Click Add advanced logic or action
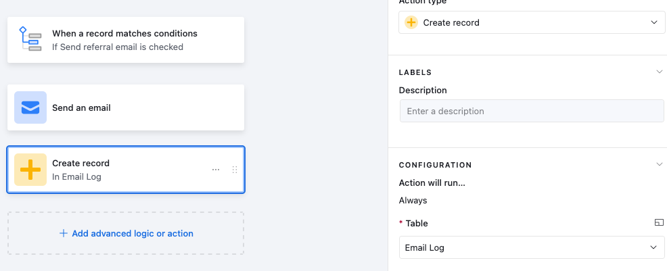Viewport: 667px width, 271px height. (126, 233)
